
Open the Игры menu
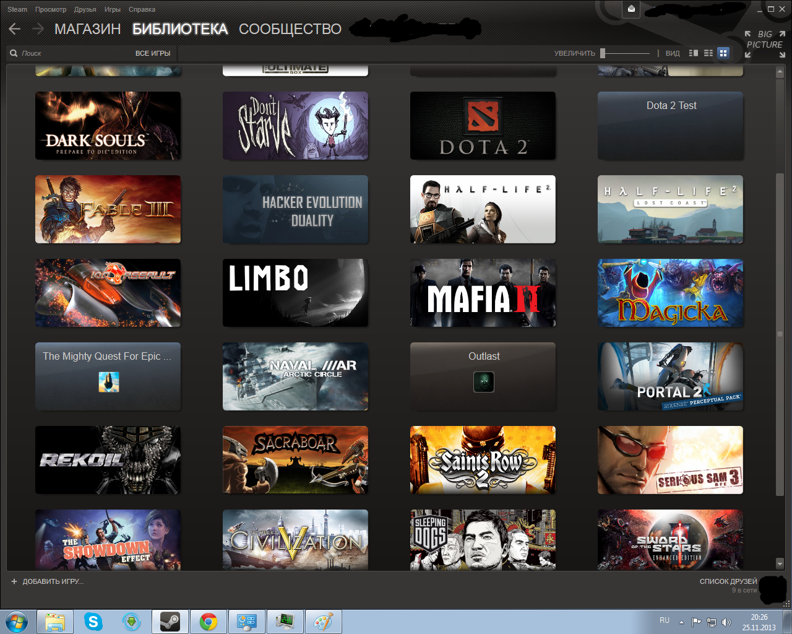pyautogui.click(x=113, y=9)
